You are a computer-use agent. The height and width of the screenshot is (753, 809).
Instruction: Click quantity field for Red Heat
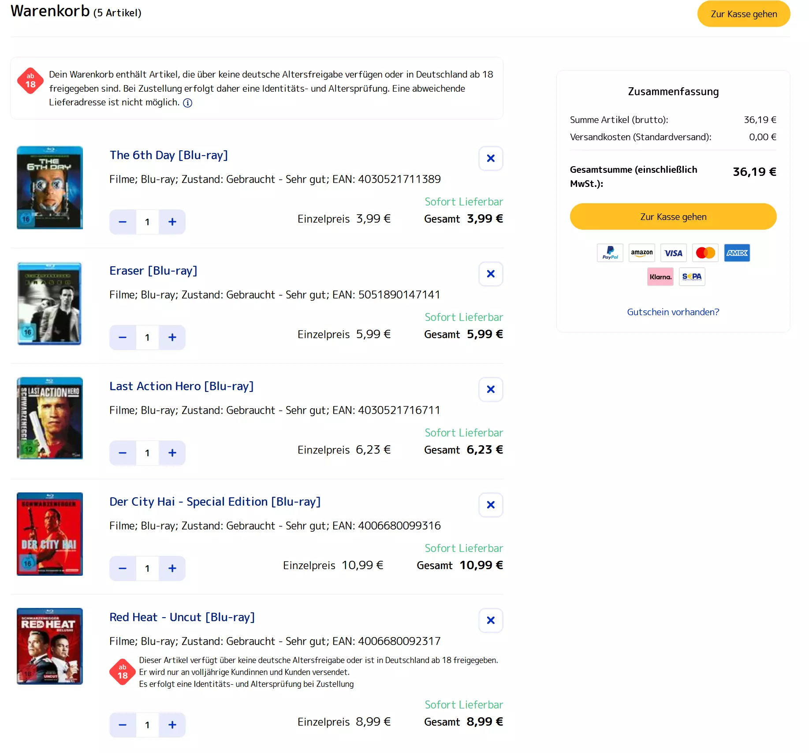pyautogui.click(x=147, y=725)
